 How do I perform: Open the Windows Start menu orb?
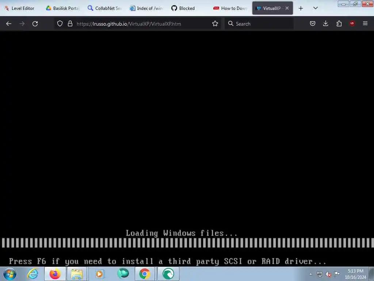pos(10,274)
